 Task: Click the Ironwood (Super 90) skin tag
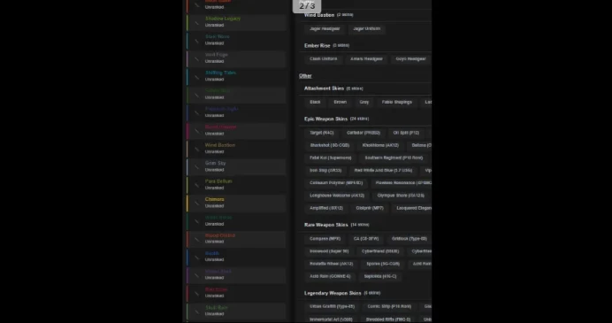click(x=329, y=251)
